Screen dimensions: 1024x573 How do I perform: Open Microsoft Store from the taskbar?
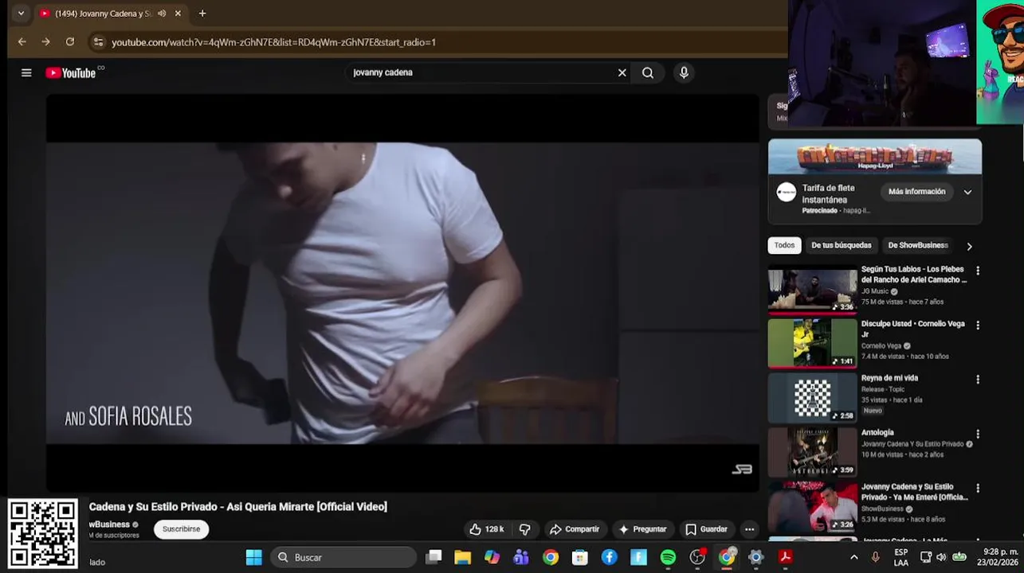(579, 557)
